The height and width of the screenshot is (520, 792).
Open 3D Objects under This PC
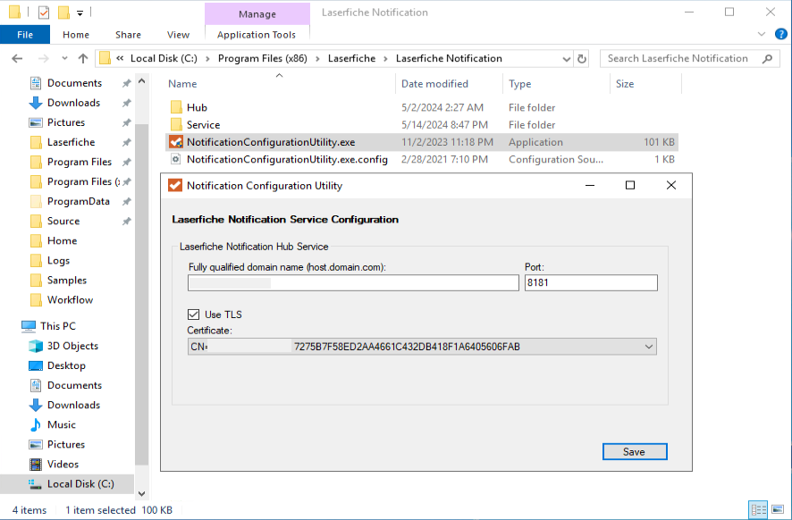[72, 345]
